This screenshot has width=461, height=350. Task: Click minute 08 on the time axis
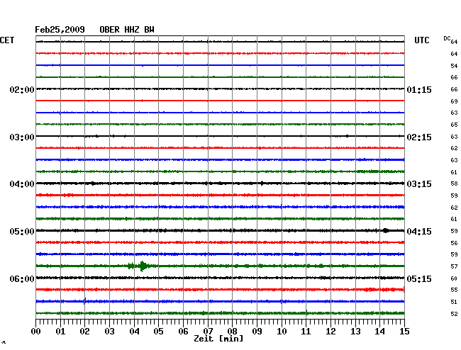232,331
